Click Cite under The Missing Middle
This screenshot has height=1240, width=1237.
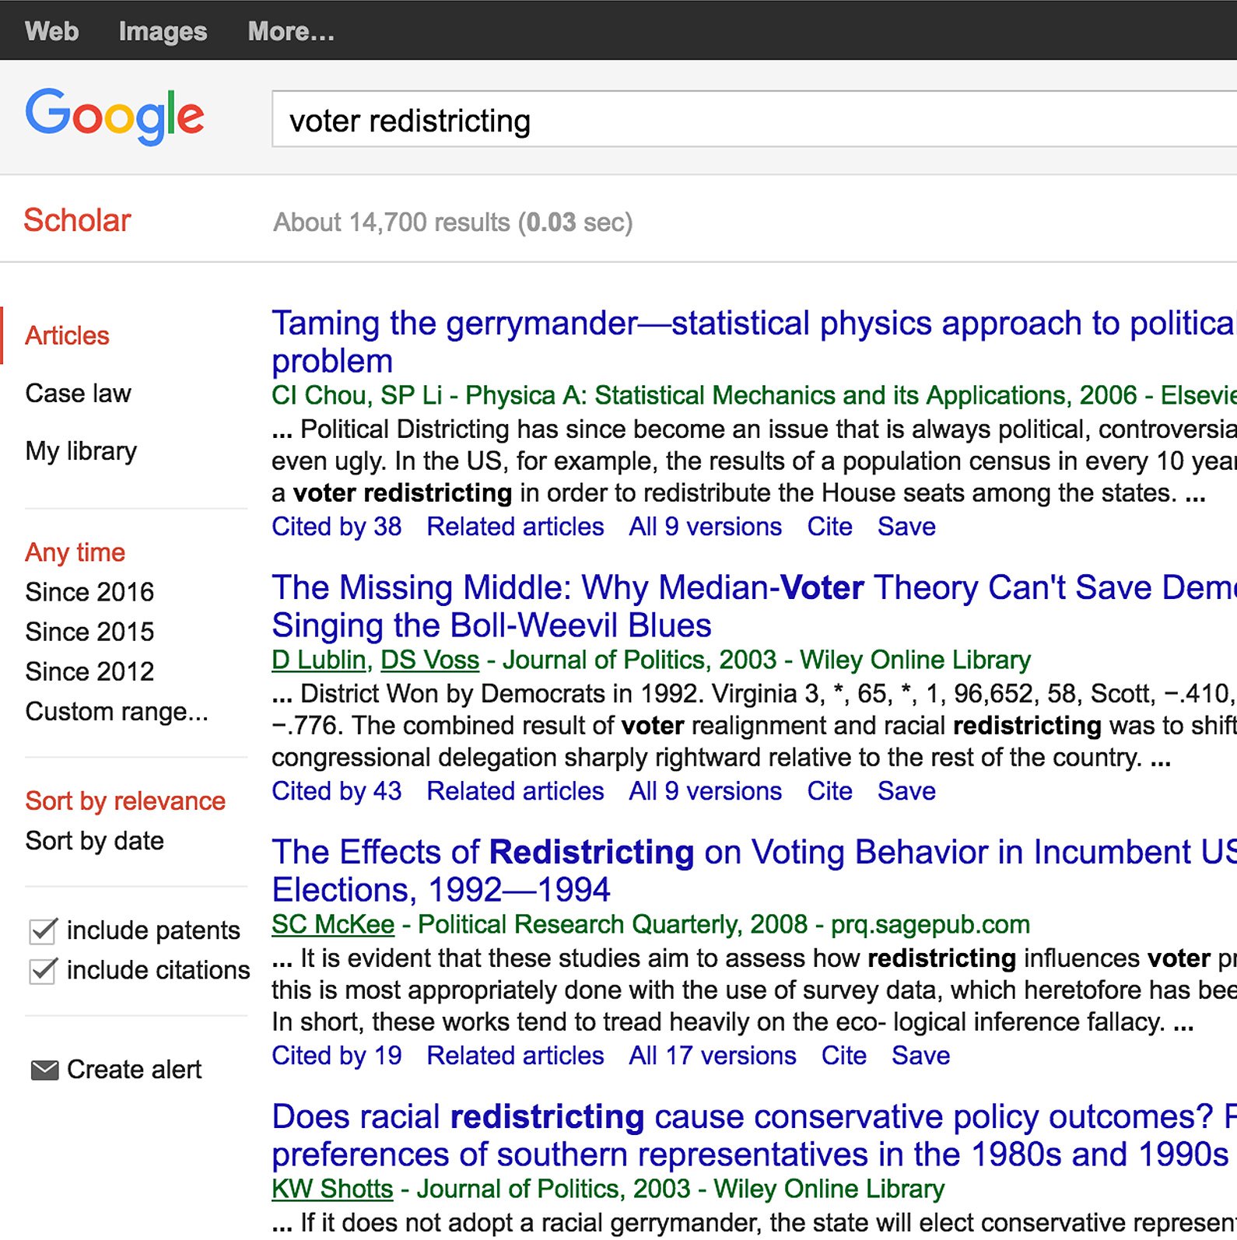pos(829,791)
